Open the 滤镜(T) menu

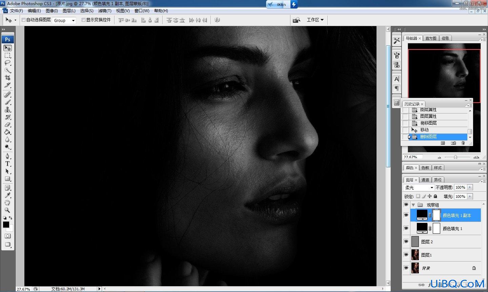coord(105,11)
